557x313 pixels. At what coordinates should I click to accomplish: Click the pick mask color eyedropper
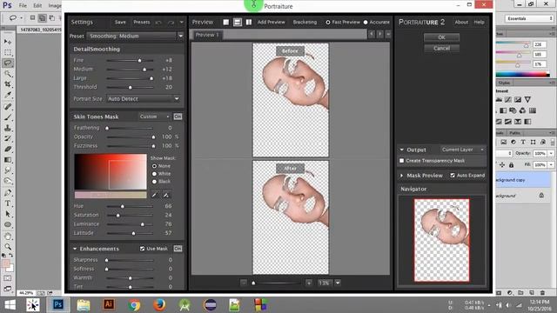(x=154, y=195)
